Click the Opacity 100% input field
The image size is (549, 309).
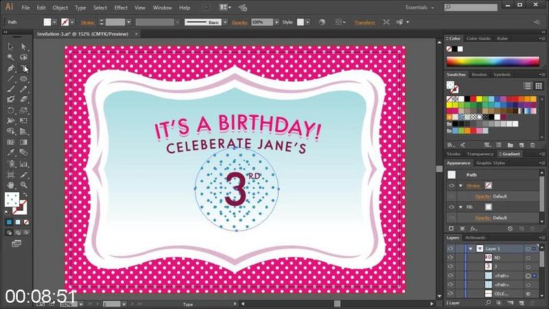tap(262, 22)
